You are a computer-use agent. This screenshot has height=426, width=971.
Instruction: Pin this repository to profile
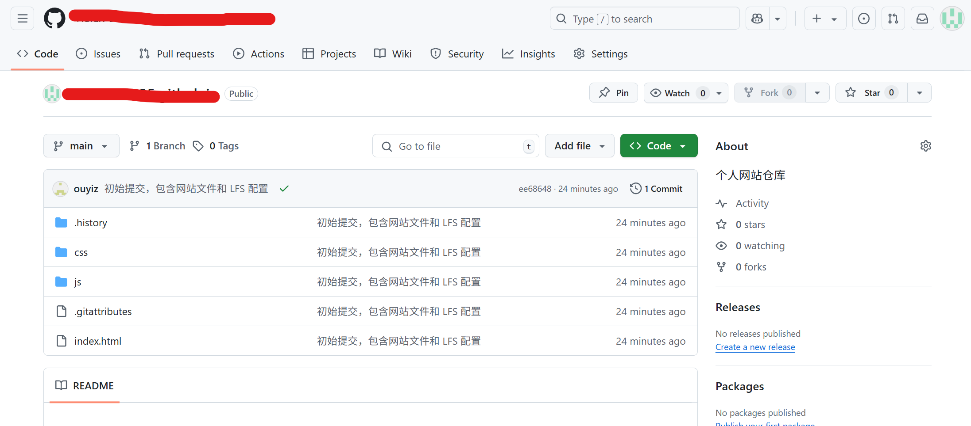[x=613, y=93]
